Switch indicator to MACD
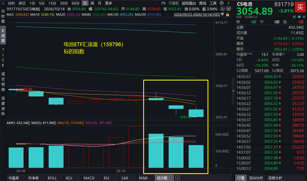The height and width of the screenshot is (181, 307). tap(89, 178)
